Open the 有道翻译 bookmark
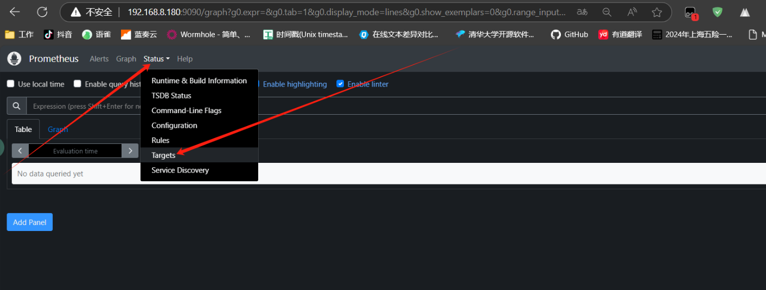The image size is (766, 290). point(620,34)
